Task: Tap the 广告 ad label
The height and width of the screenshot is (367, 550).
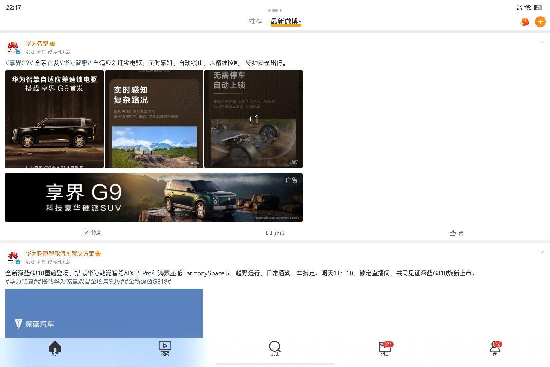Action: [x=292, y=180]
